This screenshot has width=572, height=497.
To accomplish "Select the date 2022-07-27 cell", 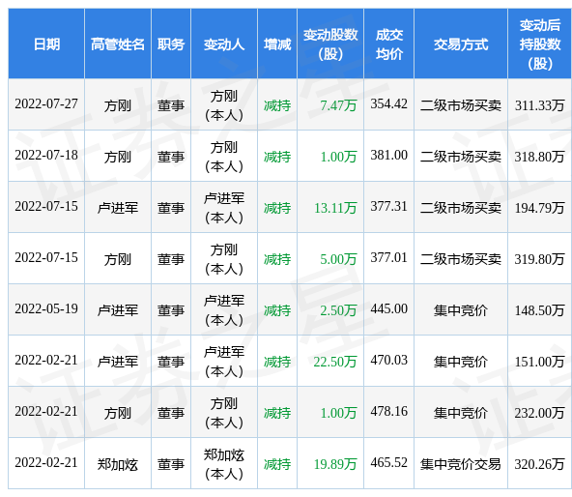I will 46,104.
